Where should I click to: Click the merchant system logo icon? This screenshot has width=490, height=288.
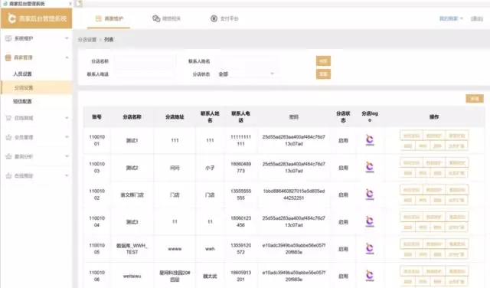coord(11,18)
